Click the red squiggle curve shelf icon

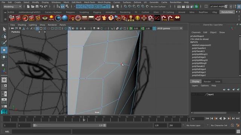coord(157,18)
